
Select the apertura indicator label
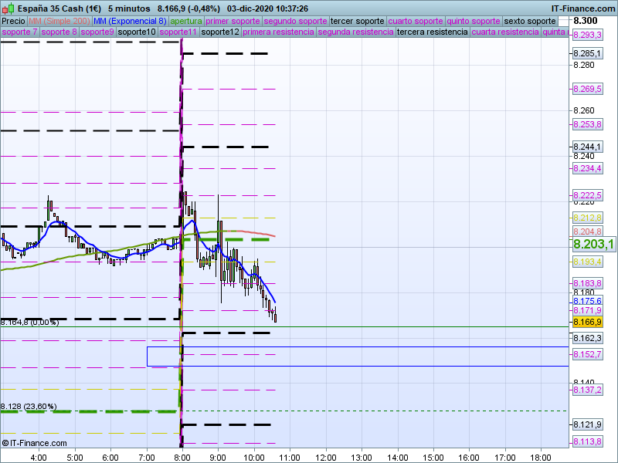pos(186,21)
